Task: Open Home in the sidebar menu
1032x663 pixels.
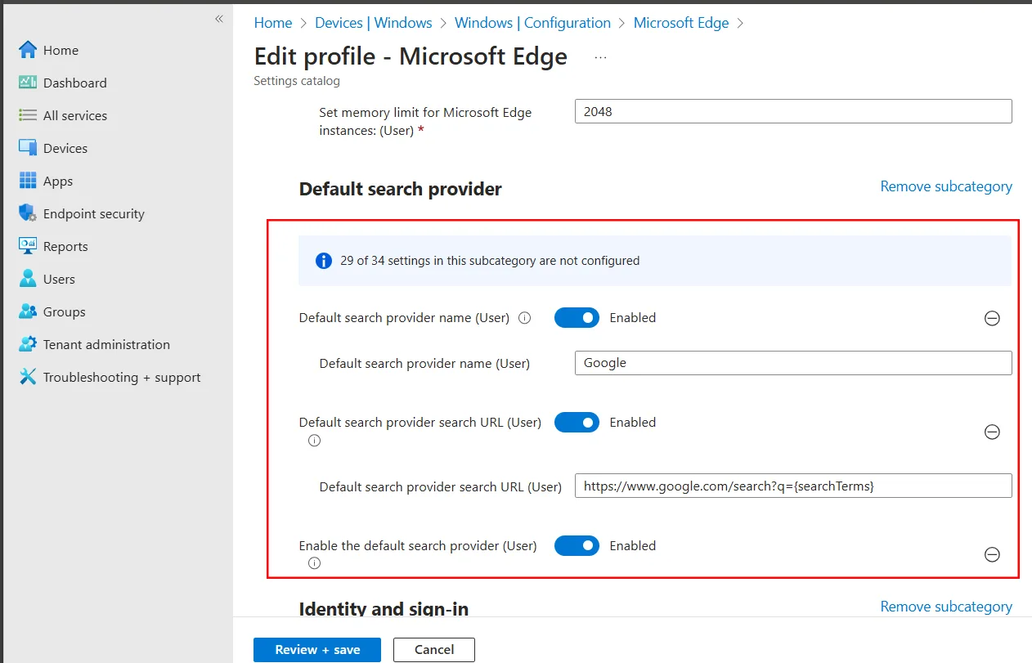Action: [x=61, y=50]
